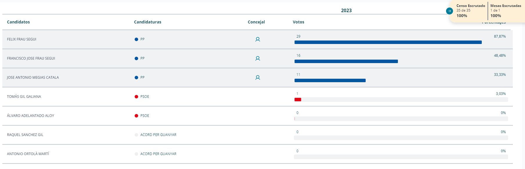Click the blue PP dot beside Felix Frau Segui
The width and height of the screenshot is (525, 169).
point(136,39)
